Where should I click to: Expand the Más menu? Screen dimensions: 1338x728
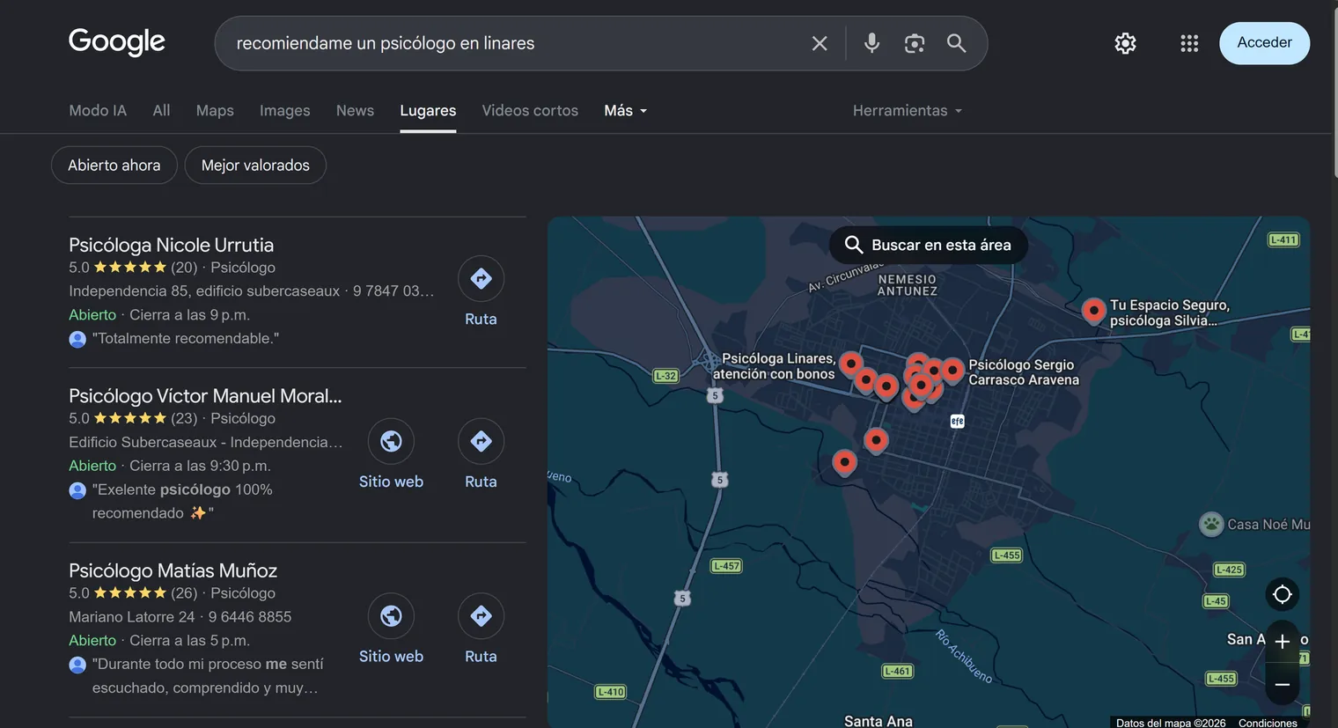[626, 111]
